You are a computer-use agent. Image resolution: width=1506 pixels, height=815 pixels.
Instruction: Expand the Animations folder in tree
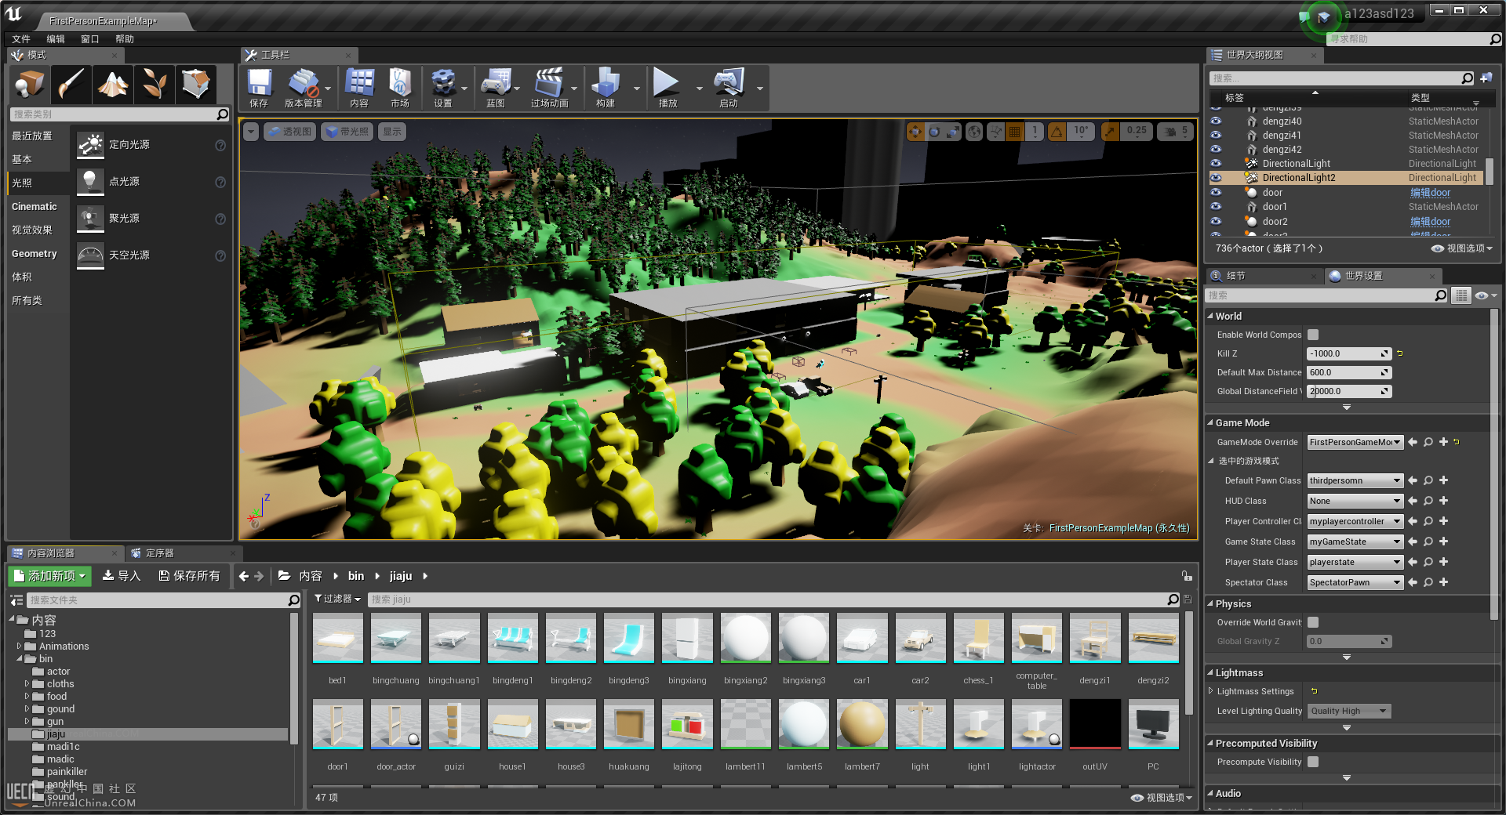click(x=19, y=647)
